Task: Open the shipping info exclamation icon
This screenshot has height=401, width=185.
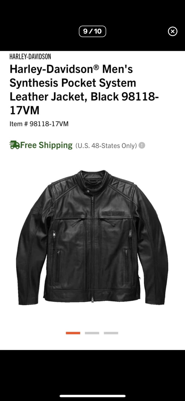Action: [142, 146]
